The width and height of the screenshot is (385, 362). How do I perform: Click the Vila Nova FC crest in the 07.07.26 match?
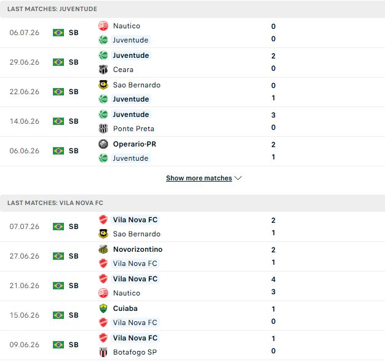coord(103,220)
